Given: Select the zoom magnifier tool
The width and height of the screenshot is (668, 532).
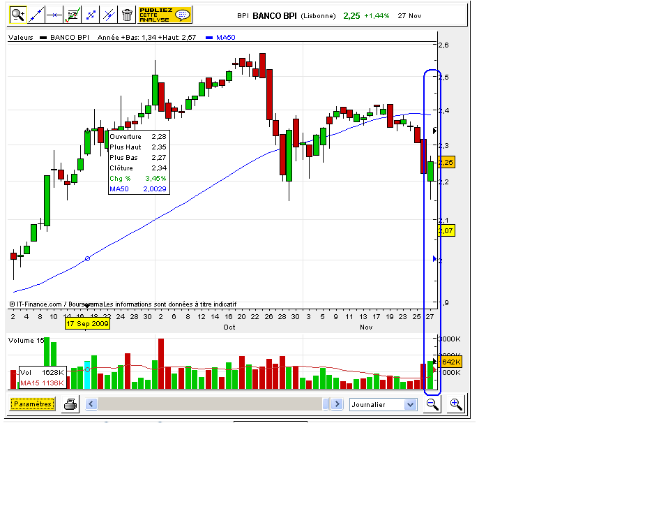Looking at the screenshot, I should 18,15.
